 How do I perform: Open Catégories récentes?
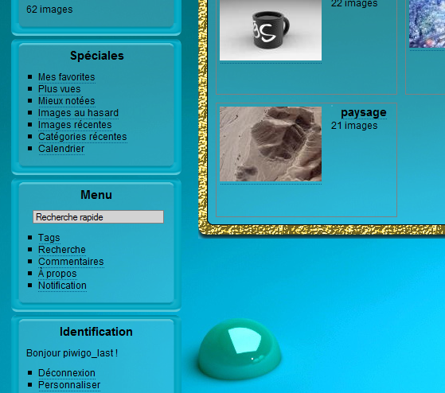[x=82, y=137]
